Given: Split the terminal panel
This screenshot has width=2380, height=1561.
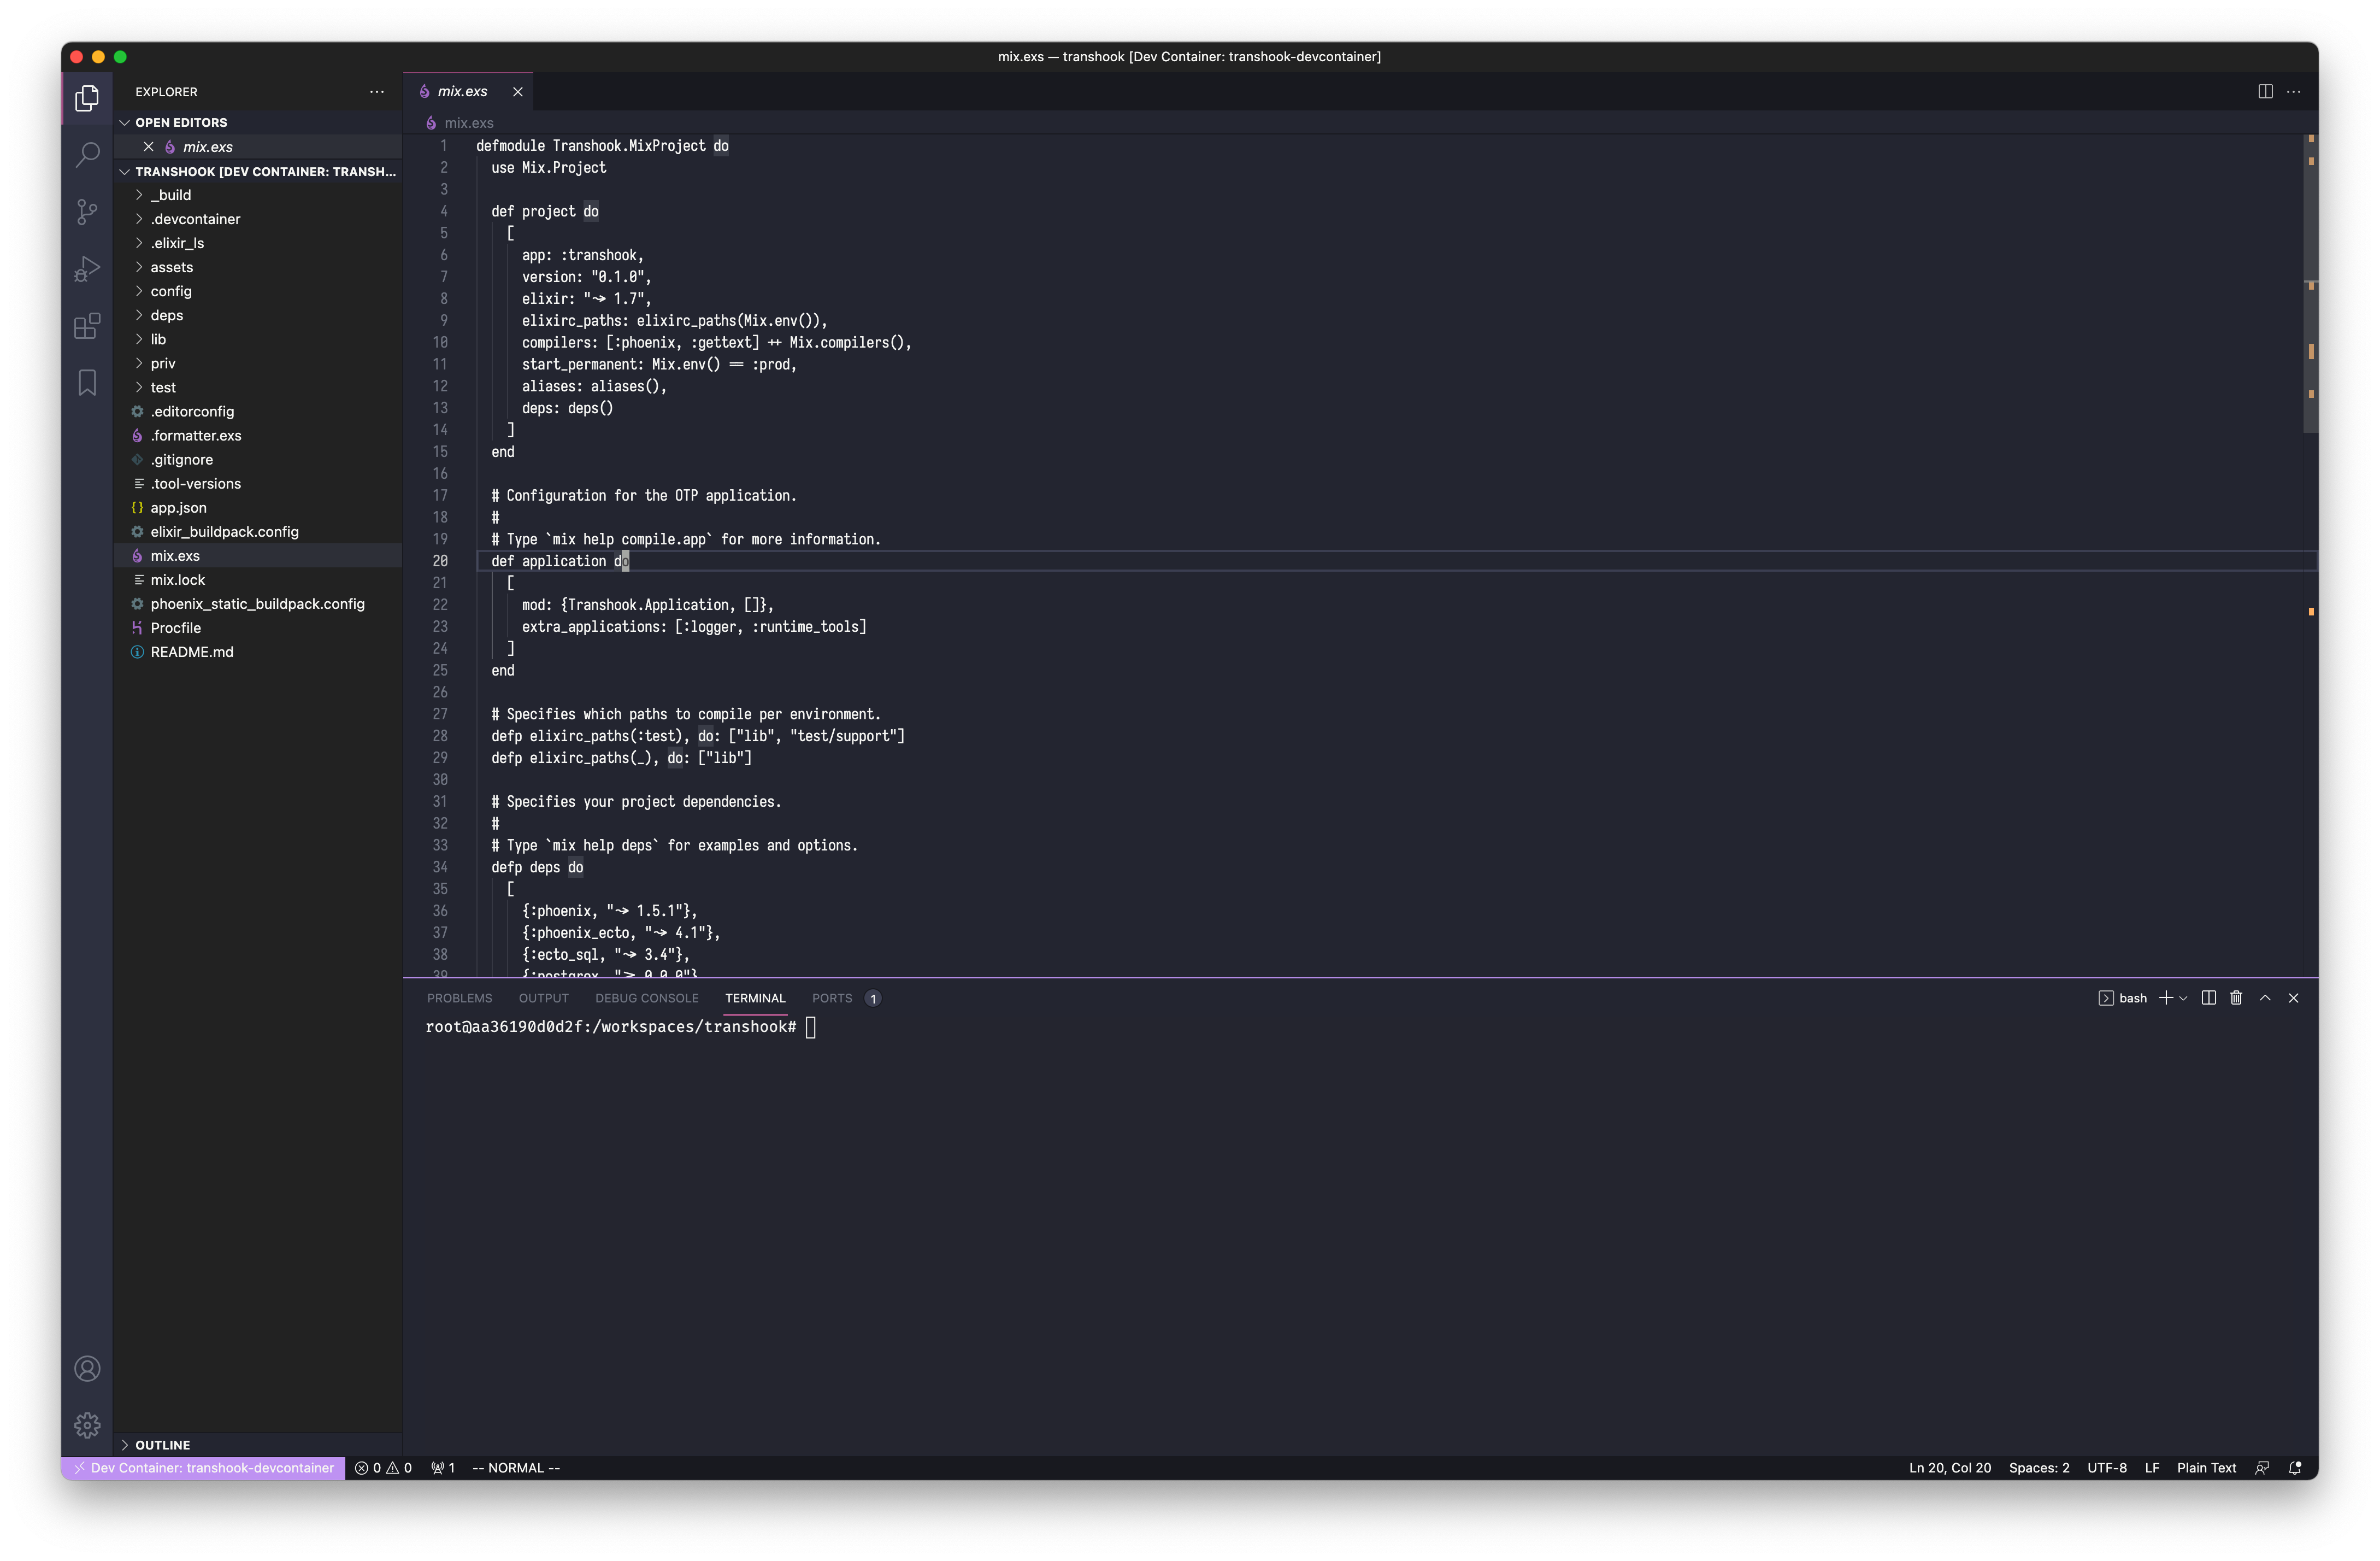Looking at the screenshot, I should coord(2209,999).
